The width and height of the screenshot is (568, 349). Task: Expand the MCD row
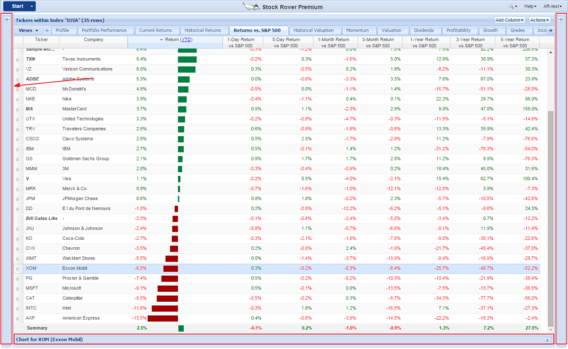click(x=18, y=89)
